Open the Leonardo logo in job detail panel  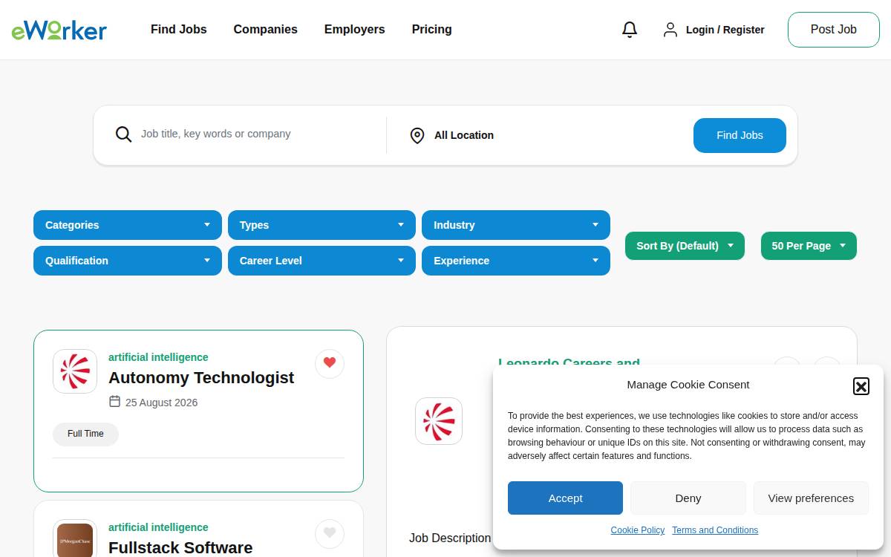pos(439,421)
